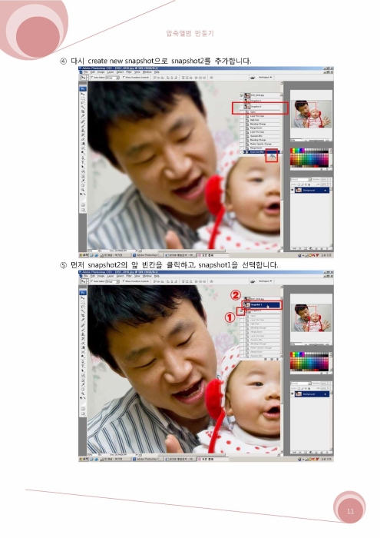This screenshot has height=538, width=380.
Task: Pick red swatch in step ④ Swatches panel
Action: [291, 150]
